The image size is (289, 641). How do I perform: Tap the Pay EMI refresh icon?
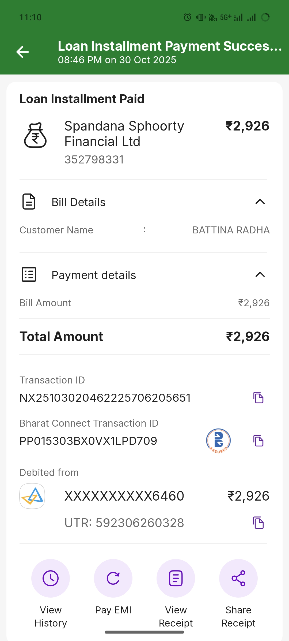113,578
